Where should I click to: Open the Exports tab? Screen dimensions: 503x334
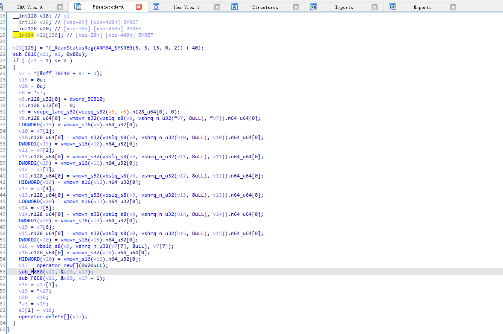[422, 7]
